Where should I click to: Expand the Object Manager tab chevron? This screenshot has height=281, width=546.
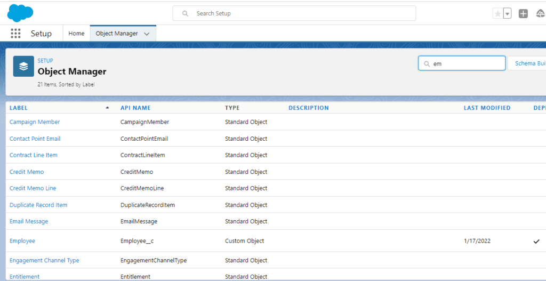147,34
